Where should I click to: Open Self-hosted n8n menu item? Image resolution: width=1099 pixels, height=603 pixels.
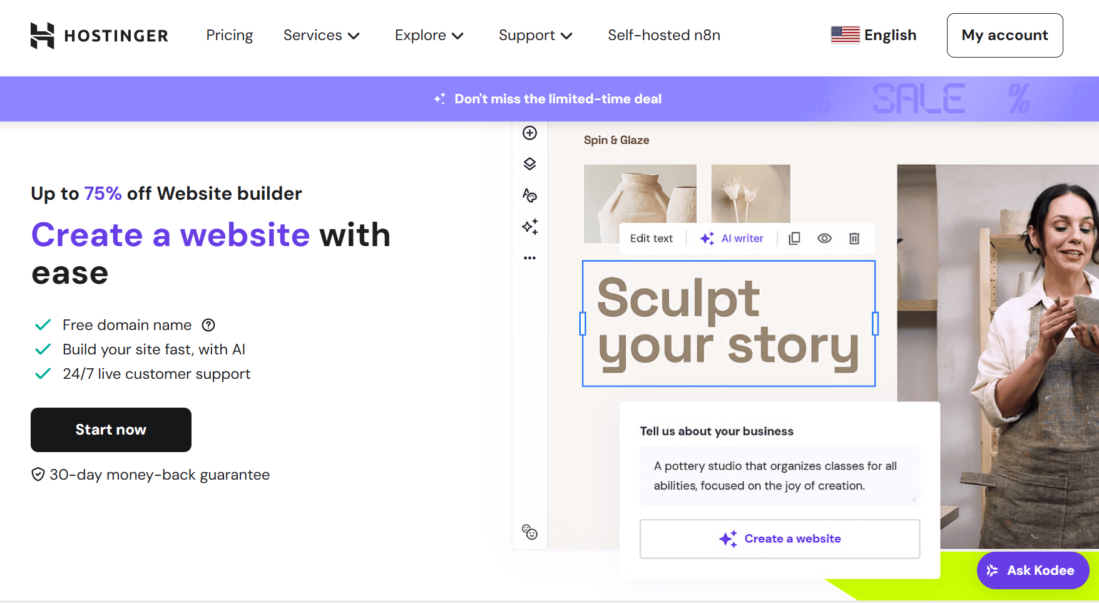click(x=663, y=36)
